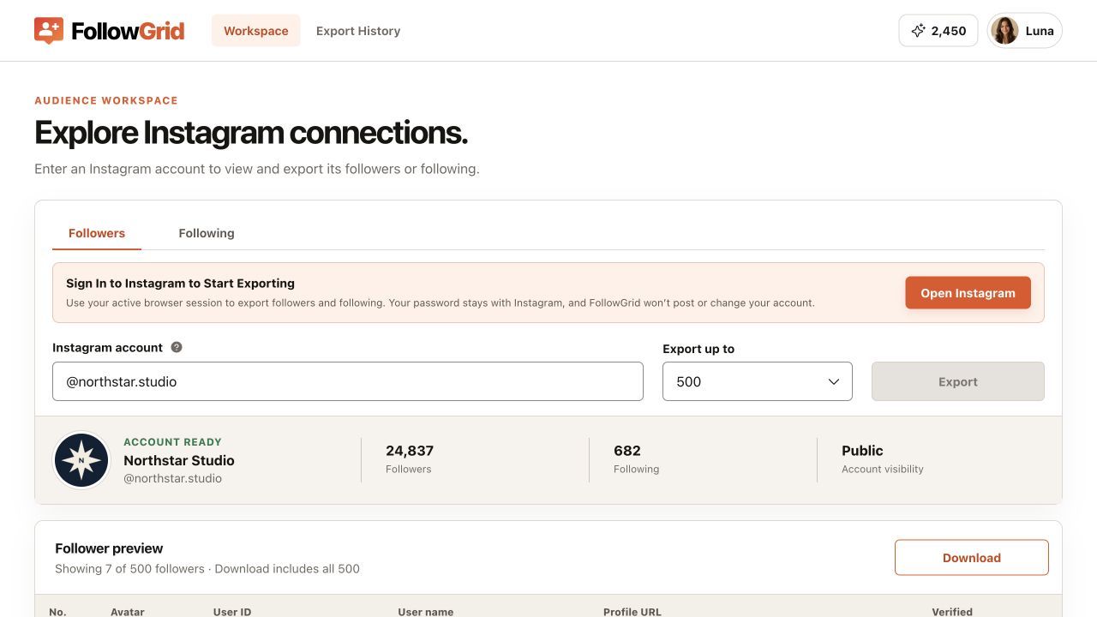
Task: Click the Open Instagram button
Action: (968, 293)
